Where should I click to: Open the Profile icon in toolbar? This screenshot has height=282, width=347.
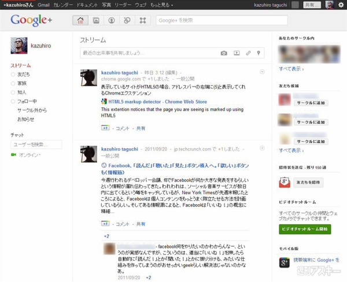coord(112,21)
